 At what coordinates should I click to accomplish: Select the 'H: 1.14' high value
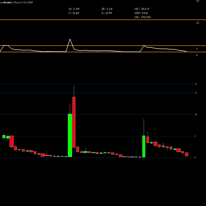[x=107, y=9]
